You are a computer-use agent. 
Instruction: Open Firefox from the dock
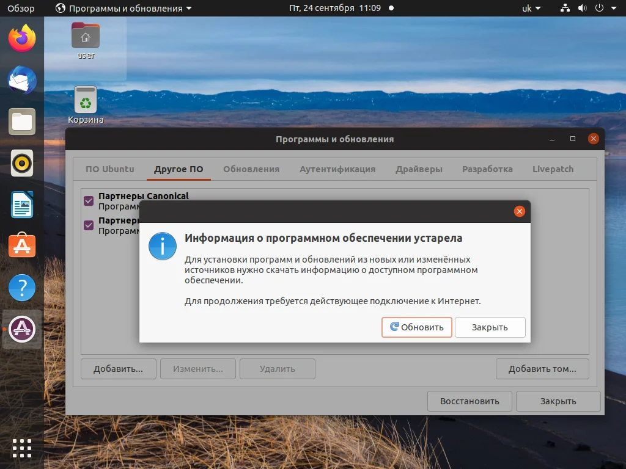point(22,38)
